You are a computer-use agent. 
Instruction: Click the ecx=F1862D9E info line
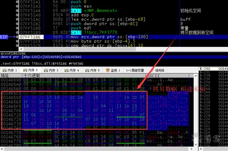pyautogui.click(x=13, y=53)
